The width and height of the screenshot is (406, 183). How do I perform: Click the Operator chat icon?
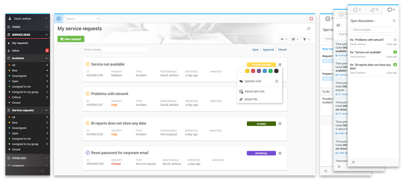coord(241,81)
